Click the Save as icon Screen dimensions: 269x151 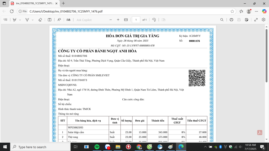(246, 20)
